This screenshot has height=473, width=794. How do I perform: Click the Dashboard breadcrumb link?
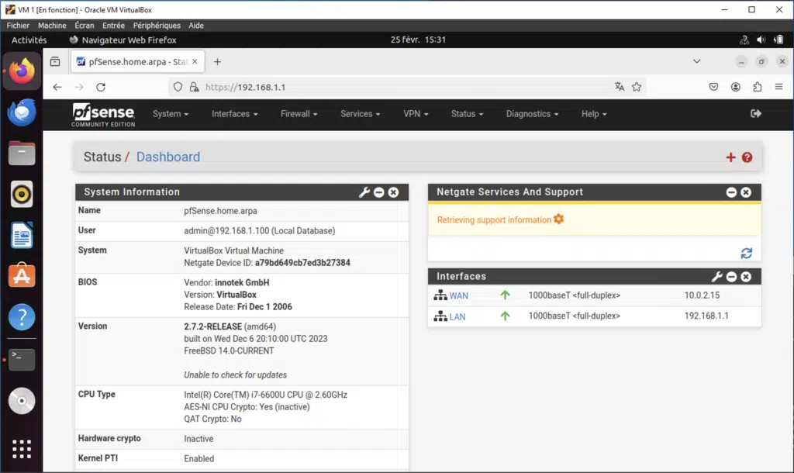[167, 157]
